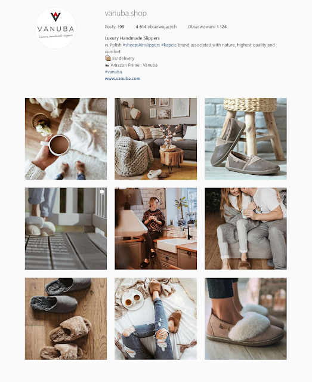
Task: Show the 4 614 obserwujących followers list
Action: tap(156, 27)
